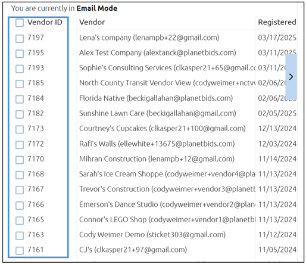This screenshot has width=306, height=264.
Task: Sort by the Vendor column header
Action: pos(92,22)
